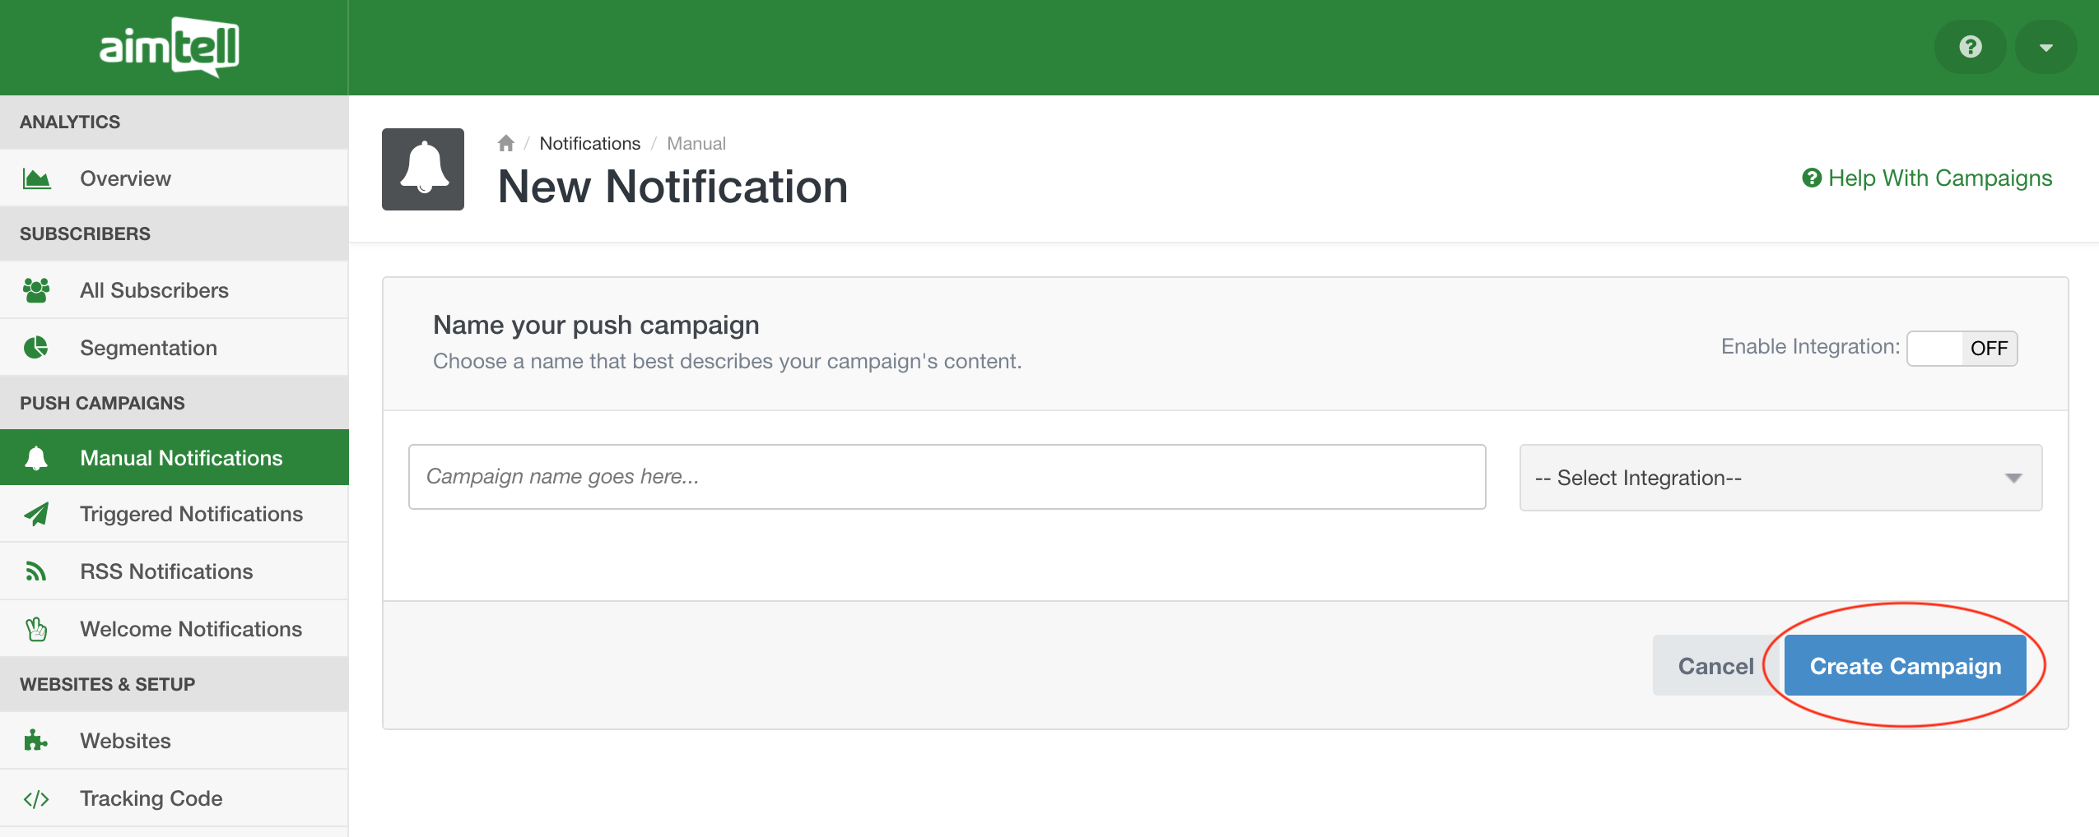
Task: Open Help With Campaigns link
Action: coord(1928,178)
